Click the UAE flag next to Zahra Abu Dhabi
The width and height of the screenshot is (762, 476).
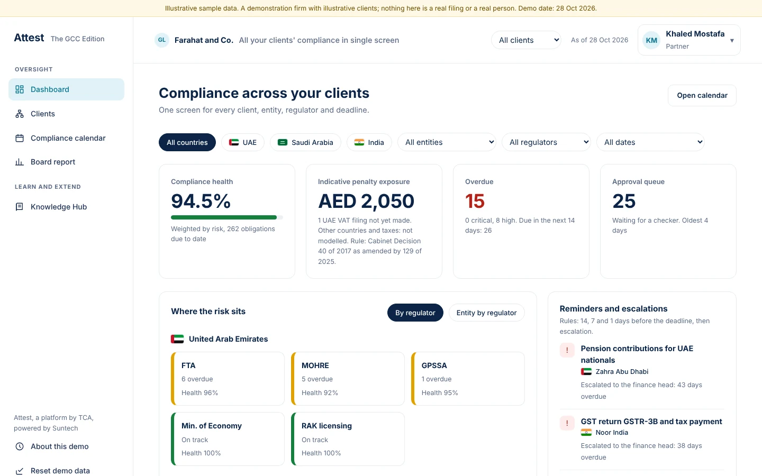586,372
